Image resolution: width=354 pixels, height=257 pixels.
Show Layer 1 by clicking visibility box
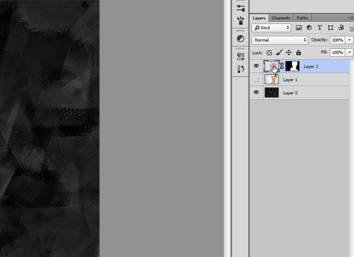pos(256,80)
